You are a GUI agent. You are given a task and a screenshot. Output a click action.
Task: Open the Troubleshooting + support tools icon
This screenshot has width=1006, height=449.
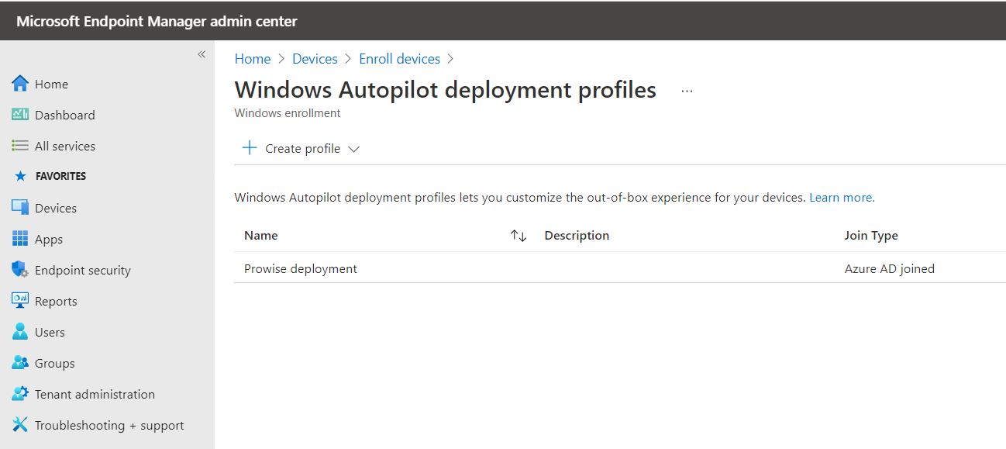point(20,425)
